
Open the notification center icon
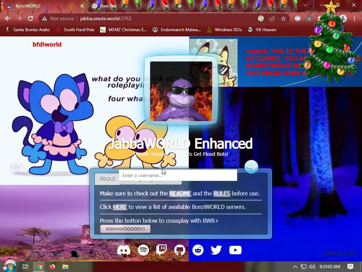pyautogui.click(x=350, y=267)
